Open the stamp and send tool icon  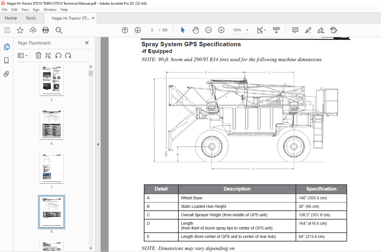[x=334, y=30]
